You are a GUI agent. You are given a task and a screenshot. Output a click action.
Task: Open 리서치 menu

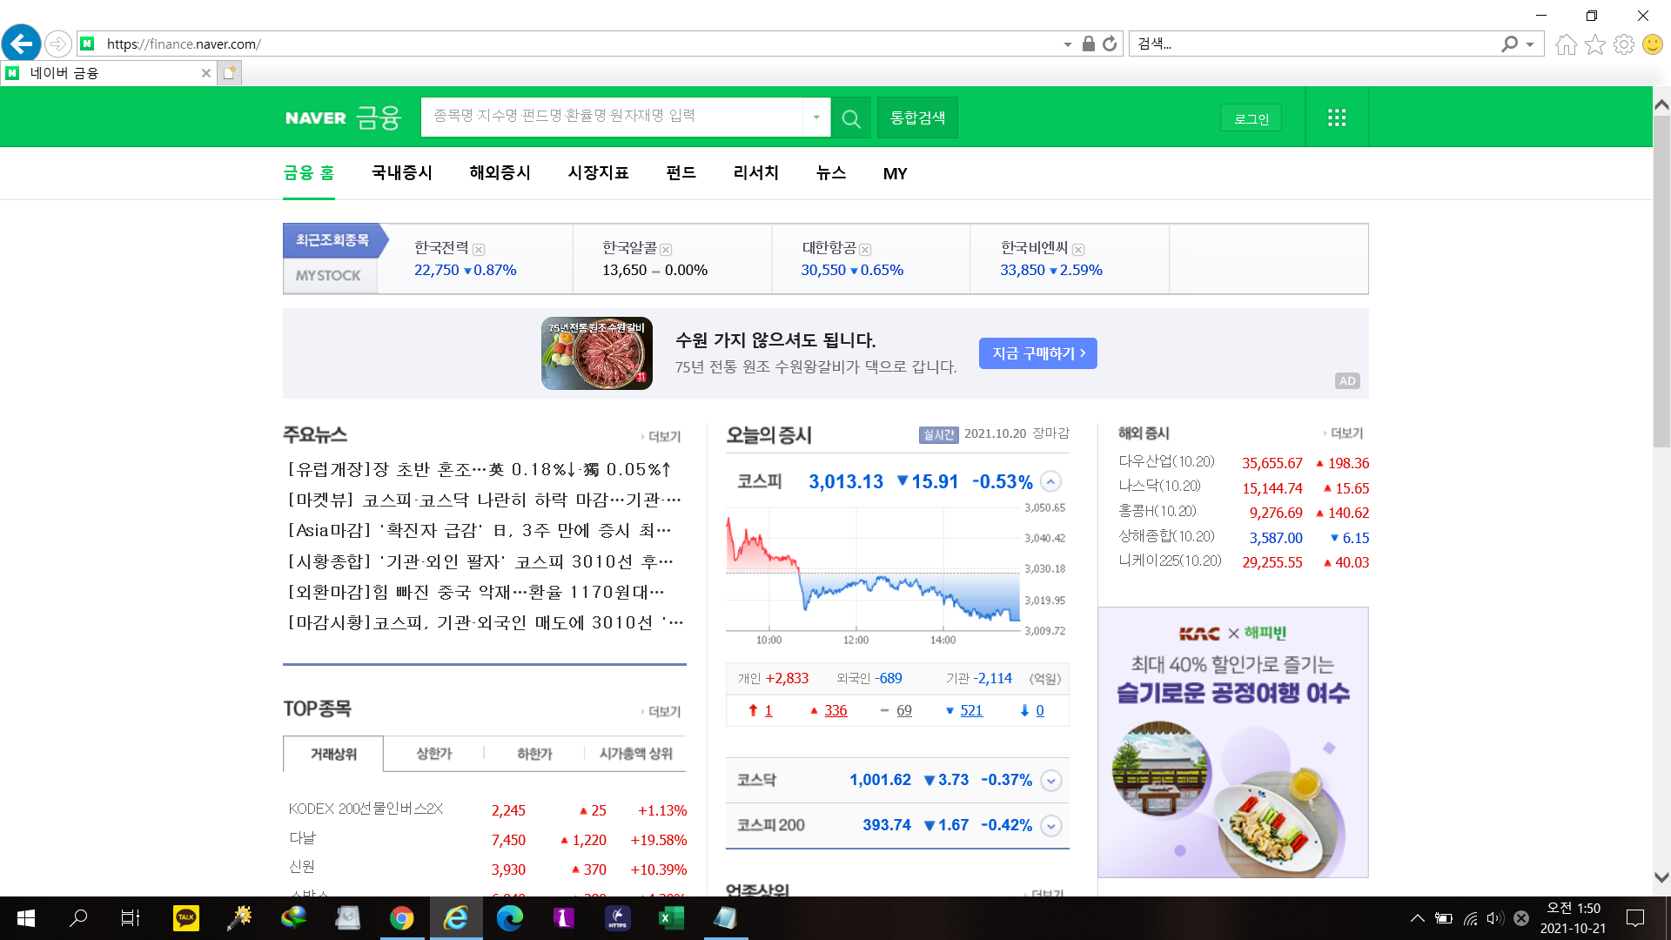[756, 173]
